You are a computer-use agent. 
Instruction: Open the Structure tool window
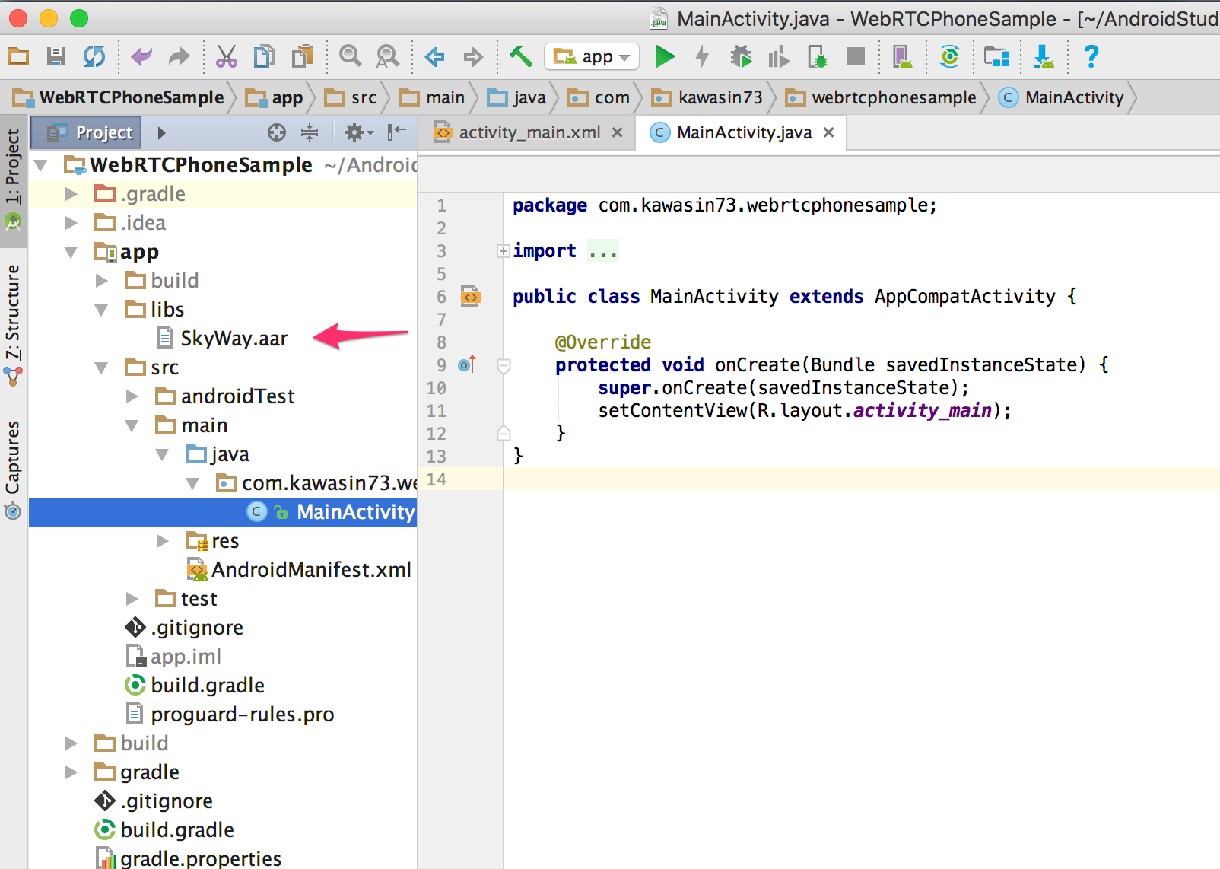[12, 312]
